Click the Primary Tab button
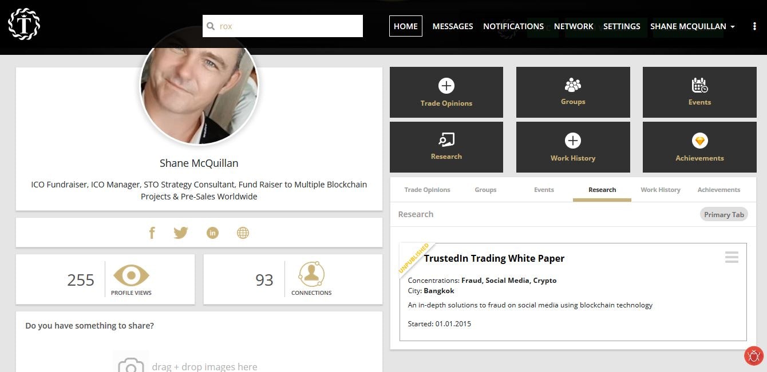The width and height of the screenshot is (767, 372). (x=723, y=214)
